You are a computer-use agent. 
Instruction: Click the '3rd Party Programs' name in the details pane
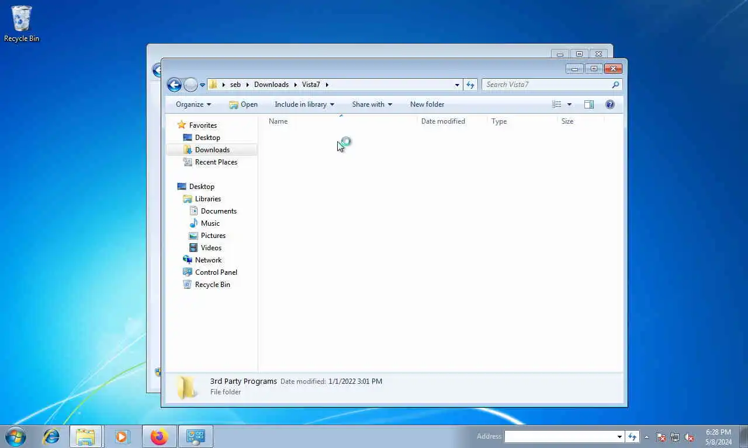(243, 381)
